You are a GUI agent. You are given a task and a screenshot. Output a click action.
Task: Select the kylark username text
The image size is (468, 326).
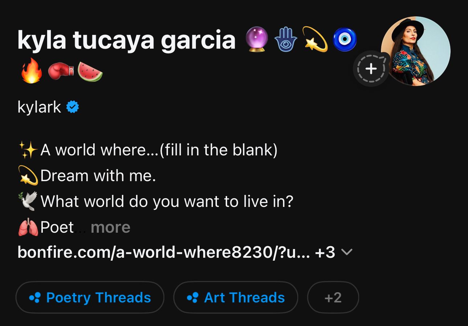pos(39,107)
